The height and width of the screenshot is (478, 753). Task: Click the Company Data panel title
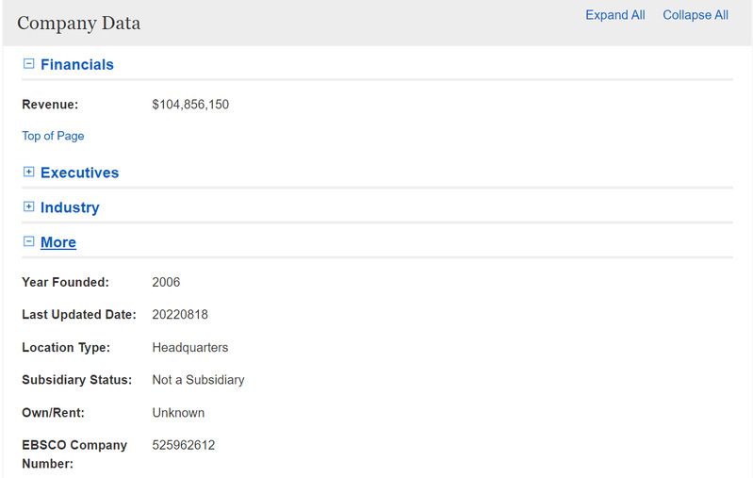pos(78,24)
